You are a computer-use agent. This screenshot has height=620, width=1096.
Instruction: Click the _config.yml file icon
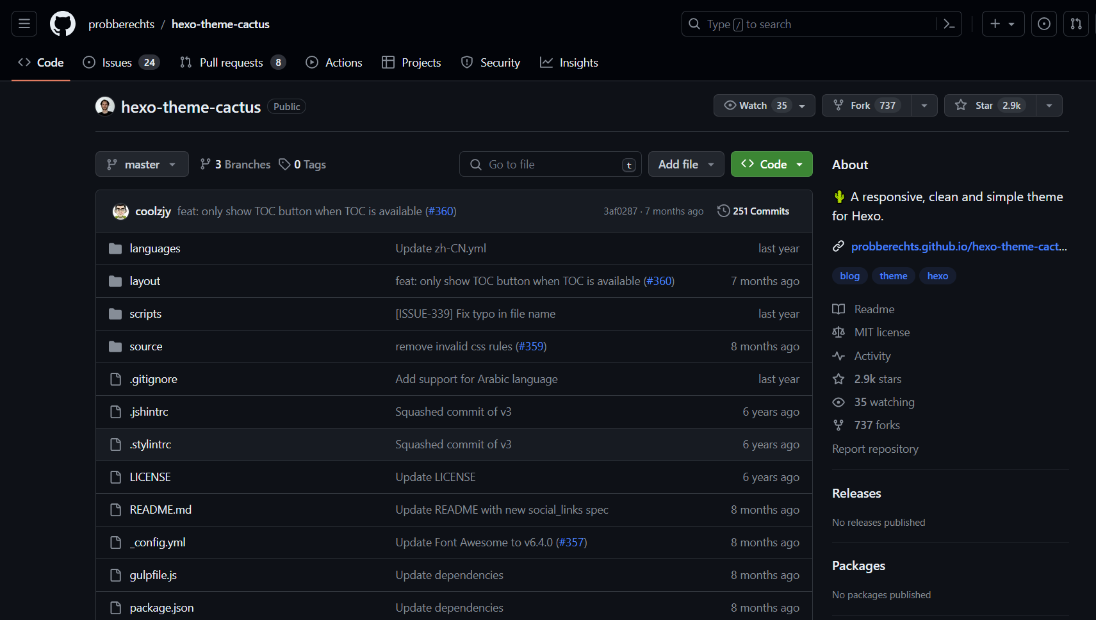[115, 542]
